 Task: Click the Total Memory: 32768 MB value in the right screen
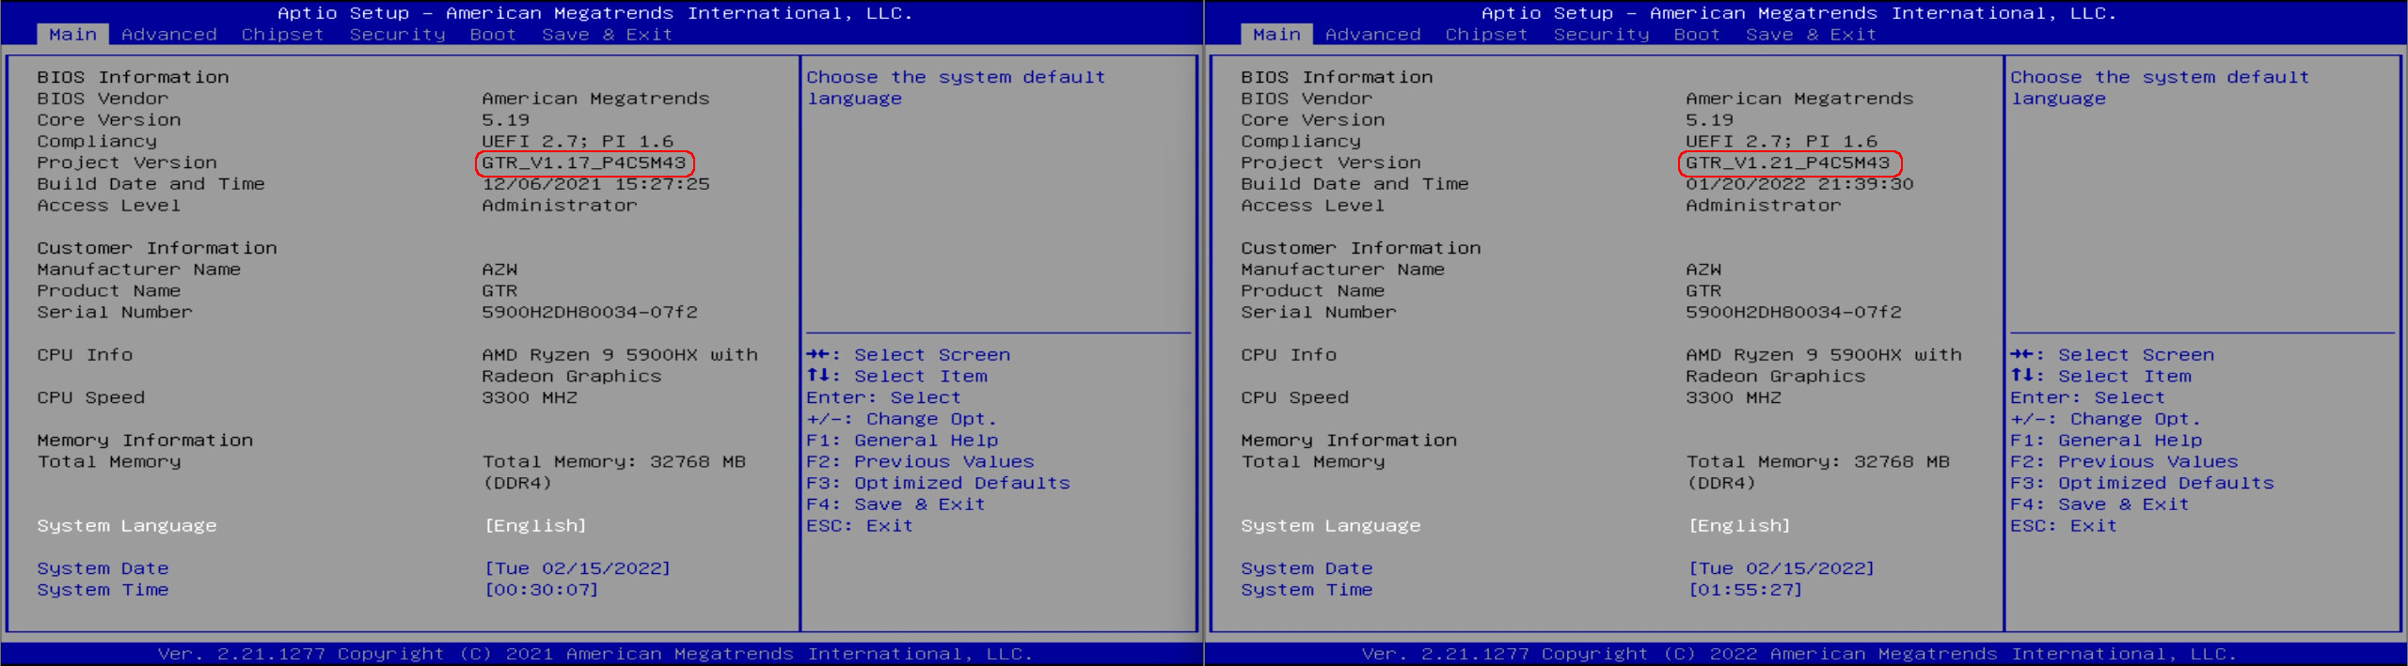click(x=1818, y=462)
